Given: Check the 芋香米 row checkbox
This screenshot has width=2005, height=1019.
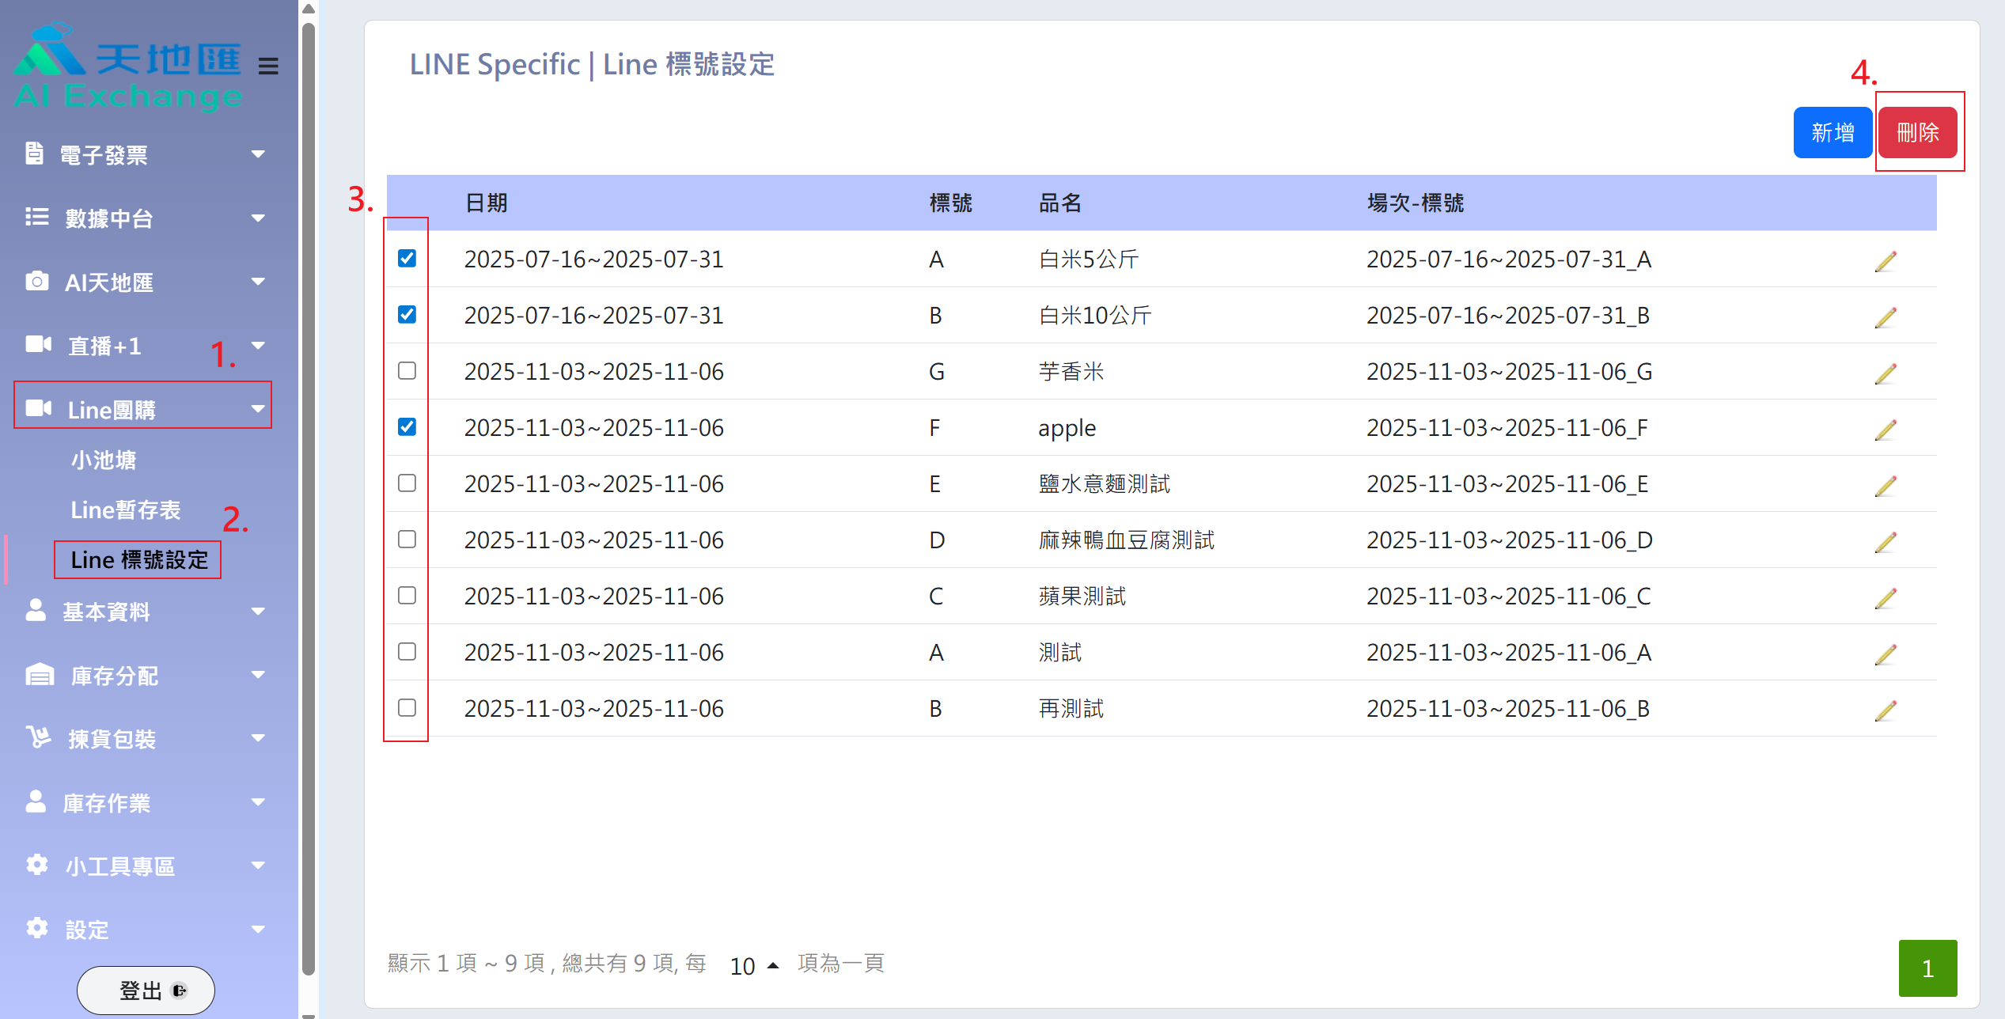Looking at the screenshot, I should click(407, 371).
